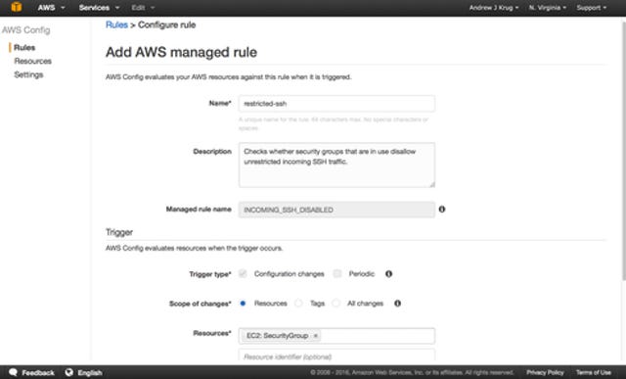
Task: Open the N. Virginia region selector
Action: [548, 8]
